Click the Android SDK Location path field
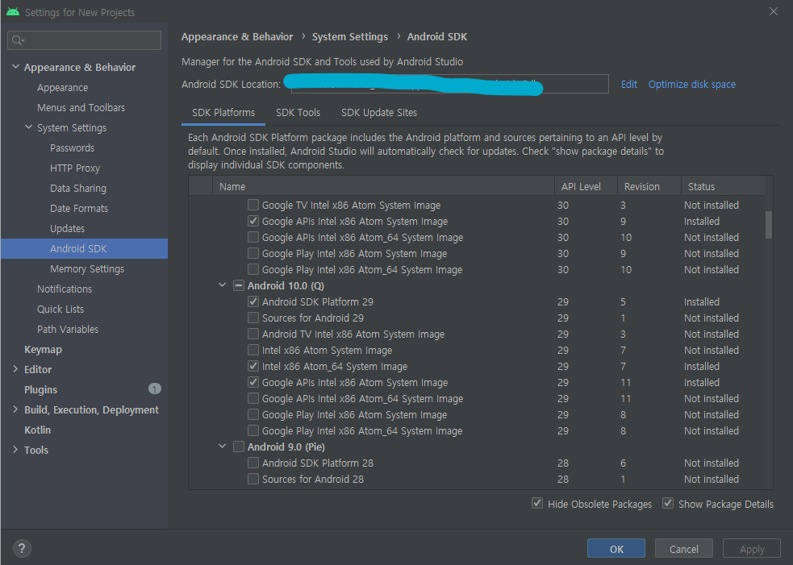 coord(449,84)
